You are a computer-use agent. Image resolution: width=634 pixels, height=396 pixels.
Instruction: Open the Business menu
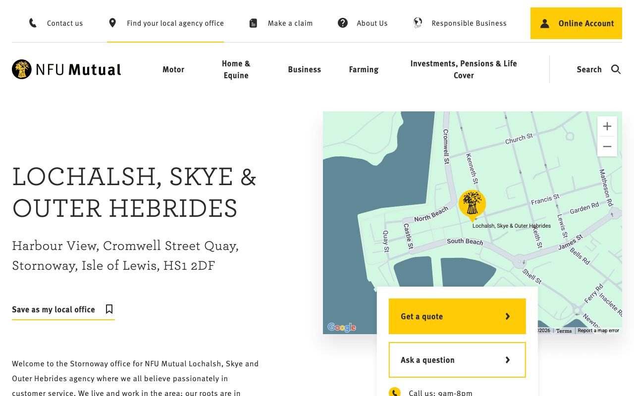[305, 69]
